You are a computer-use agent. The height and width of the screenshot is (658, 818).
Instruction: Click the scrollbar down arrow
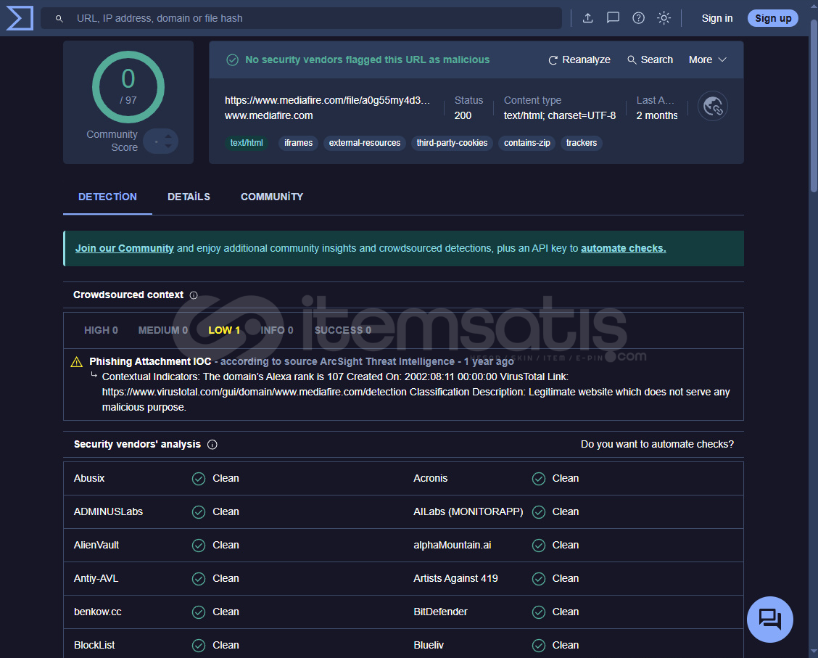814,652
